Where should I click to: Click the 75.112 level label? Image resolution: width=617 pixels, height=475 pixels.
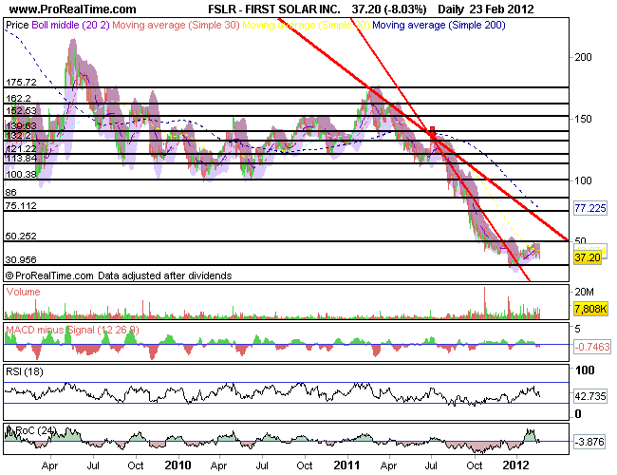click(x=21, y=205)
